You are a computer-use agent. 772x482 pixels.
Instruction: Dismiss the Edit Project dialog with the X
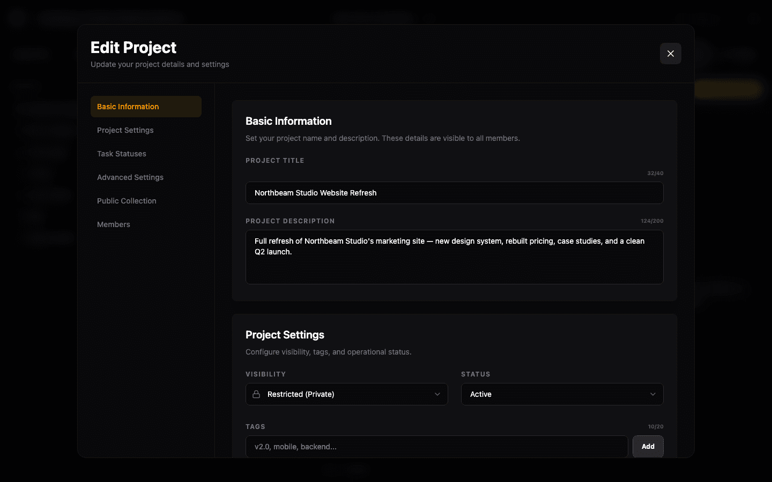tap(670, 54)
